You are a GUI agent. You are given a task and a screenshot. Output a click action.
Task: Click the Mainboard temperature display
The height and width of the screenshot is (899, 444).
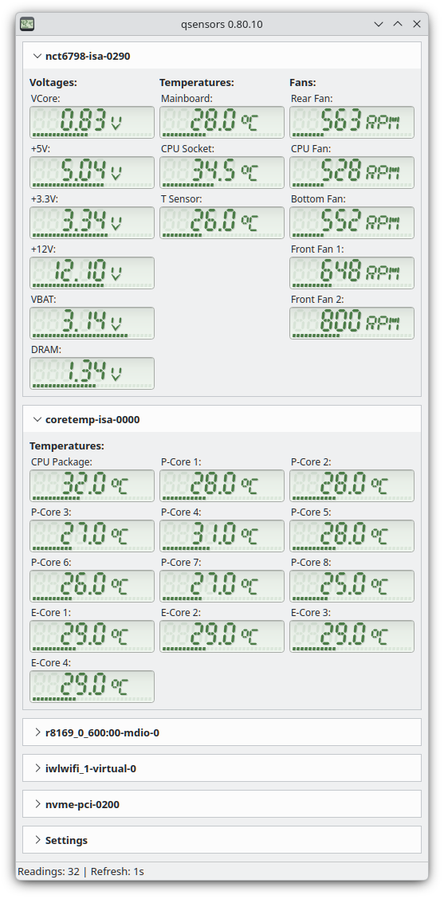pyautogui.click(x=222, y=122)
